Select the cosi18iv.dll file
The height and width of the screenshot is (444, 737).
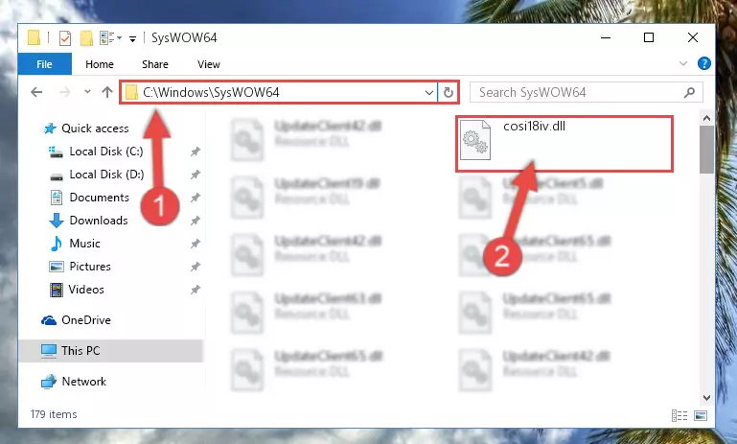[x=564, y=144]
